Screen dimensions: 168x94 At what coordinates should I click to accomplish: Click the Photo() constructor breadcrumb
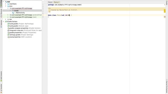(57, 2)
